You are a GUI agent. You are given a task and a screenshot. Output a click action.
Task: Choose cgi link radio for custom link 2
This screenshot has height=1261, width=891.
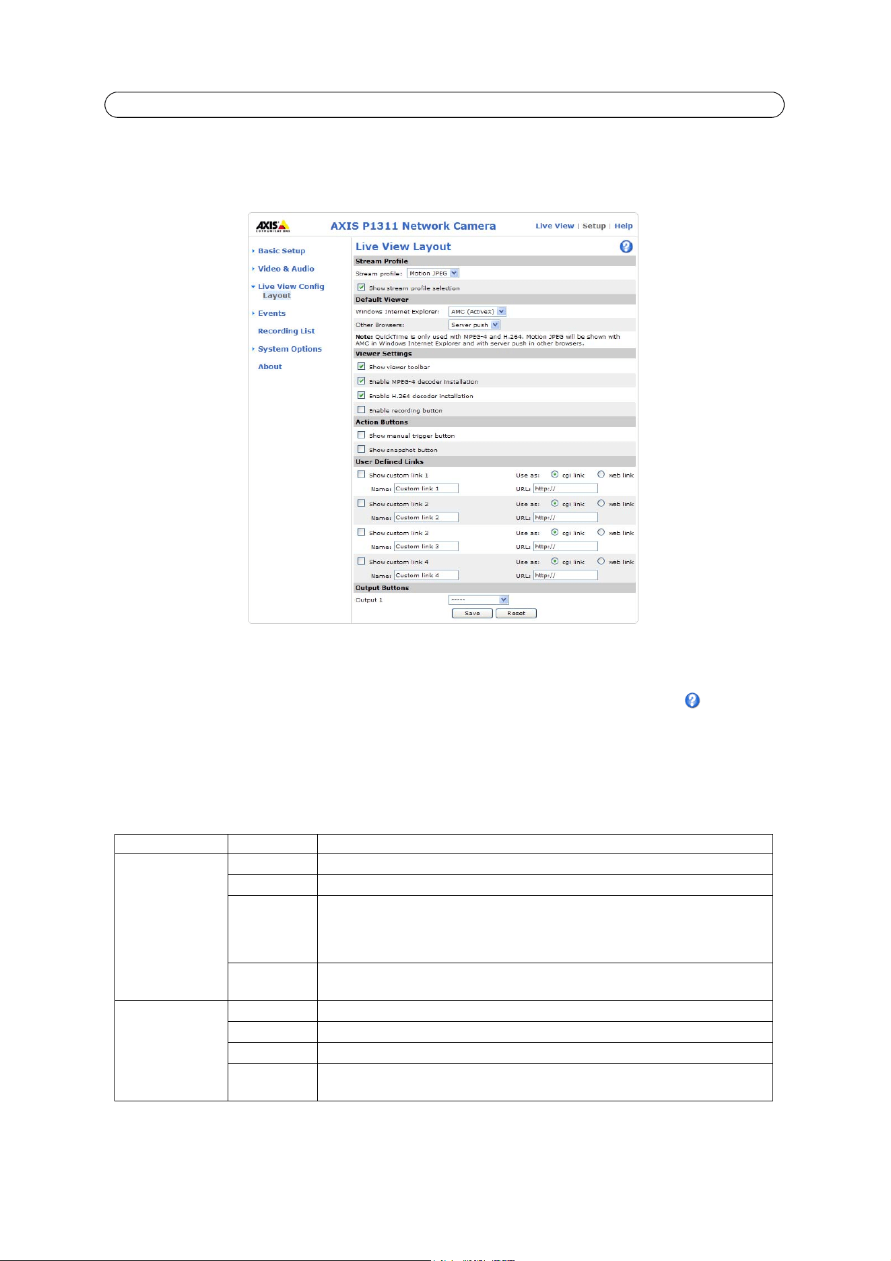coord(555,503)
